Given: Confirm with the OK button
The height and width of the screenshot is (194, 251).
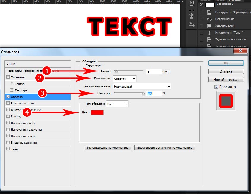Looking at the screenshot, I should point(226,63).
